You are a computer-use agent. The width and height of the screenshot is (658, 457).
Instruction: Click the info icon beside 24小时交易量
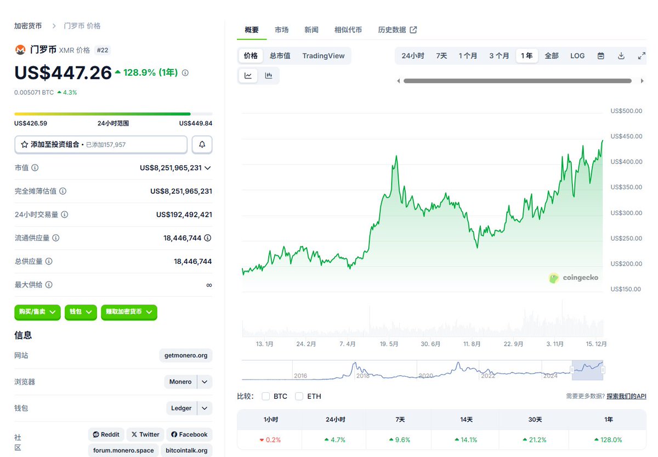(x=65, y=215)
